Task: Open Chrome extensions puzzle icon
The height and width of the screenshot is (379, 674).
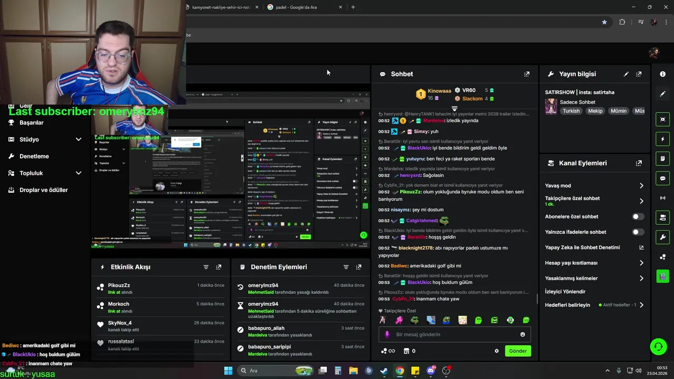Action: [x=622, y=22]
